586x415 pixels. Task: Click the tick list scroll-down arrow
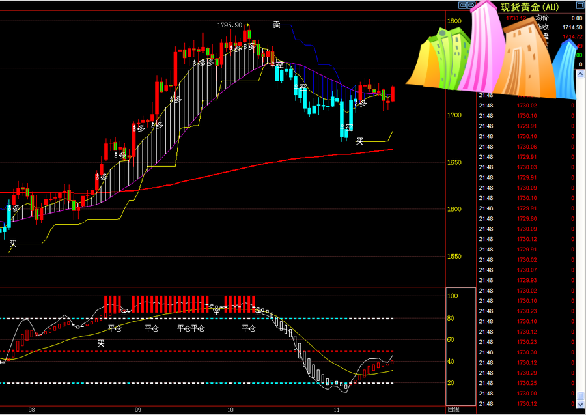pyautogui.click(x=580, y=405)
